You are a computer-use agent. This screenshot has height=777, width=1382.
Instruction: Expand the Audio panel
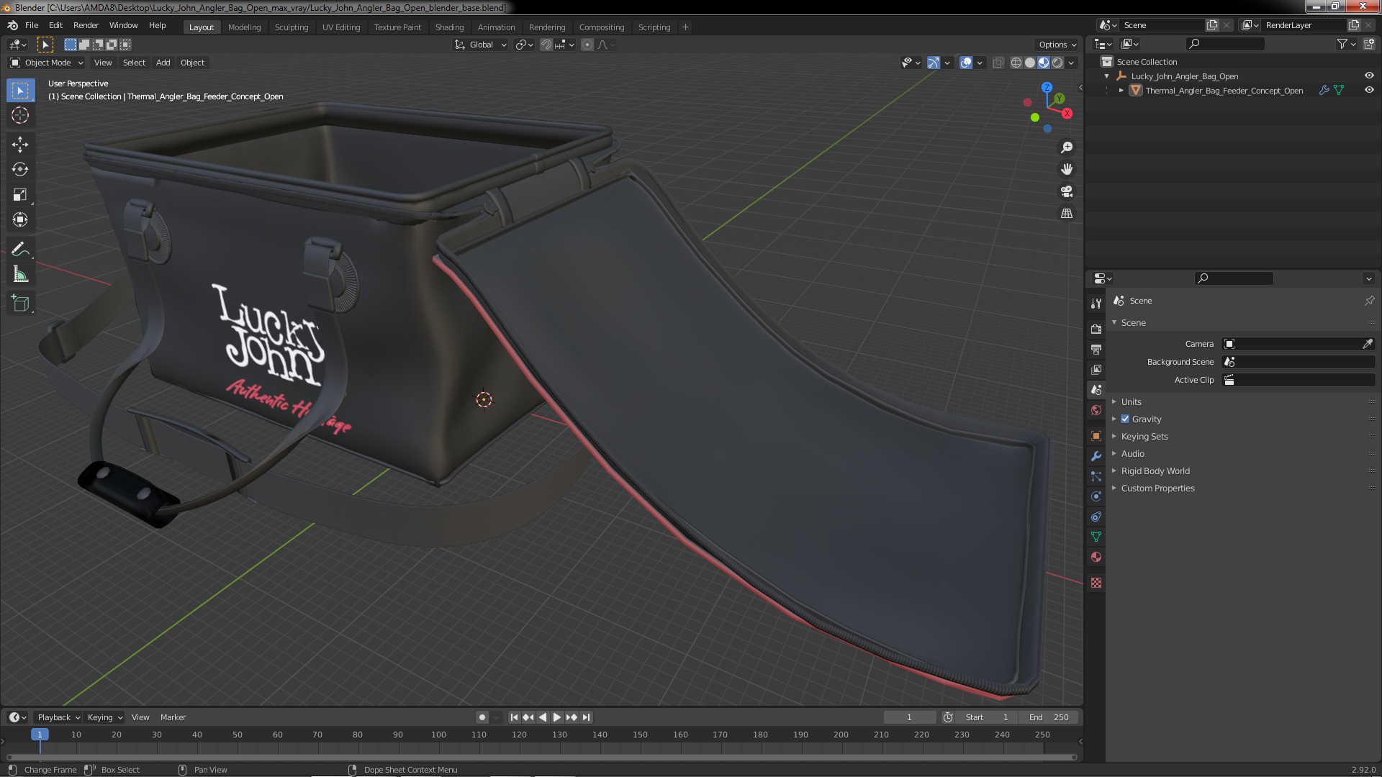[x=1132, y=453]
